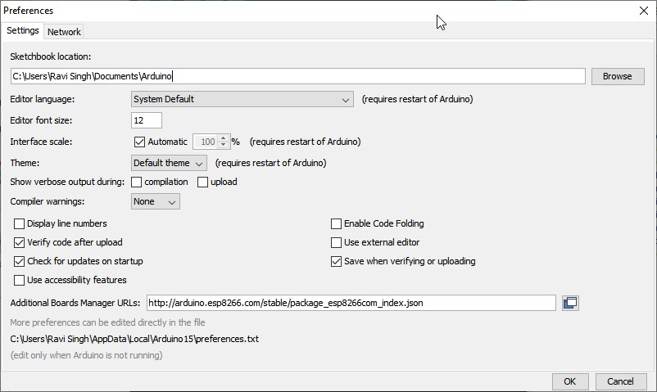Click OK to save preferences
The height and width of the screenshot is (392, 657).
click(570, 381)
